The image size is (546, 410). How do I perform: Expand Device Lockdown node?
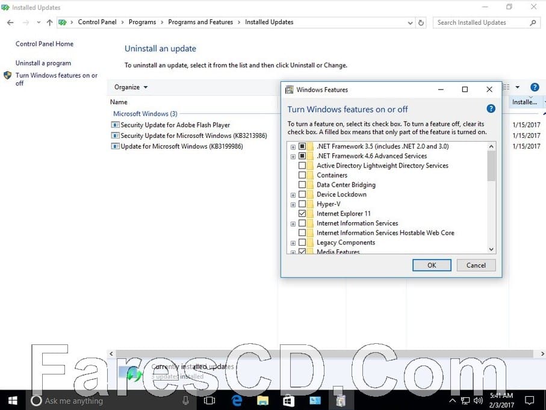tap(293, 195)
